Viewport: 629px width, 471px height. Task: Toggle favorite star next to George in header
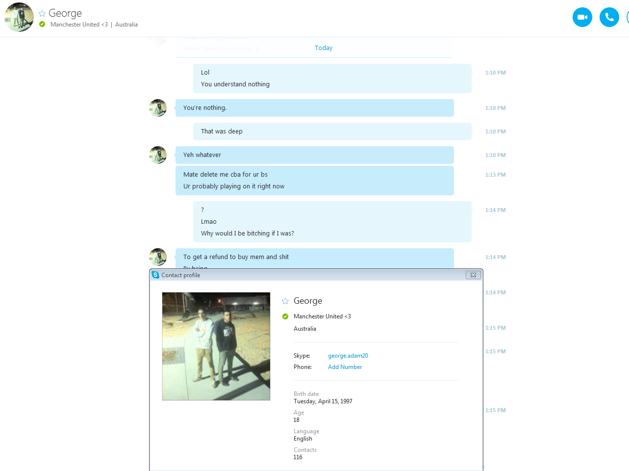click(42, 14)
